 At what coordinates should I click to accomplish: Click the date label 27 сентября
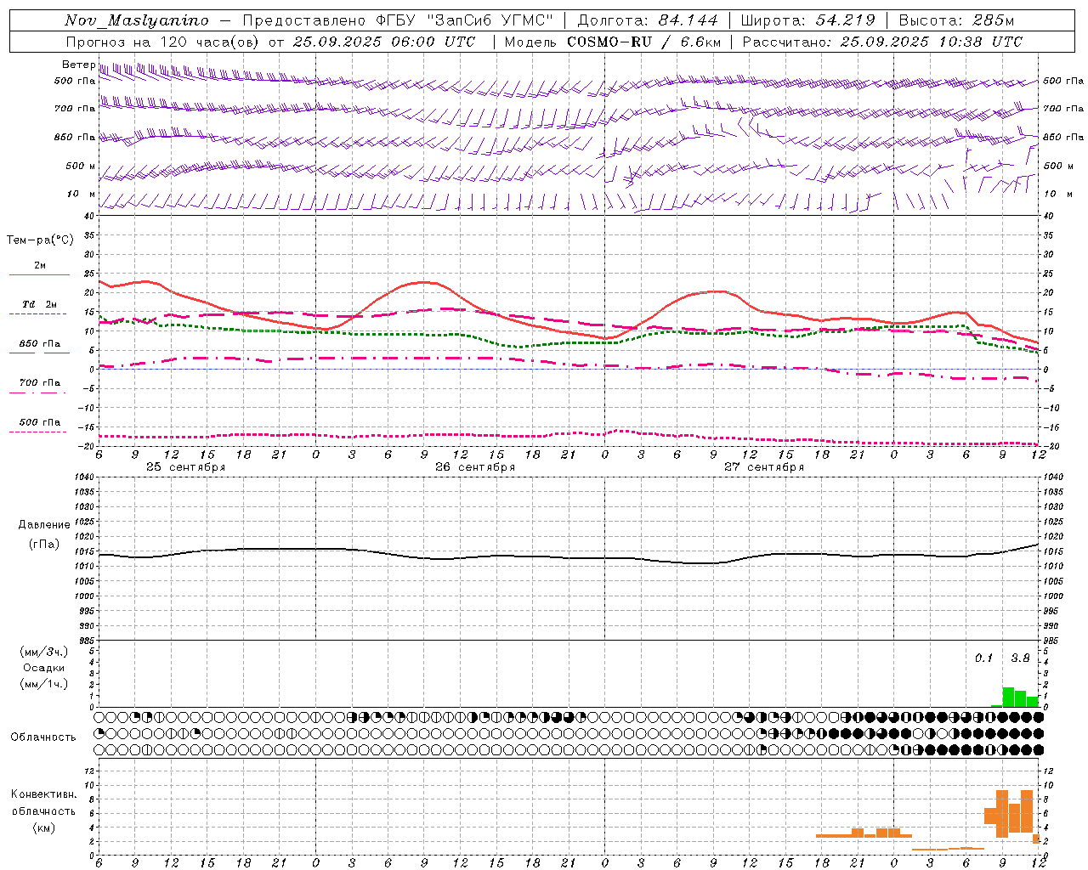[x=764, y=467]
